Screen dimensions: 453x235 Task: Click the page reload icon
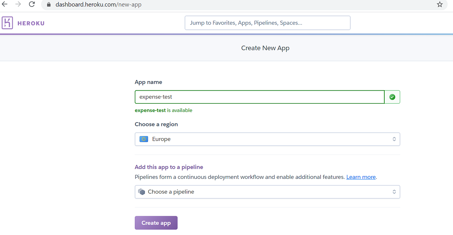[x=32, y=5]
